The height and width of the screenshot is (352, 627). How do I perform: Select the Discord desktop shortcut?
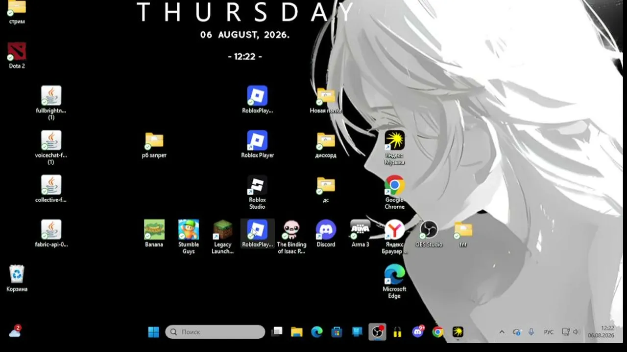tap(326, 233)
